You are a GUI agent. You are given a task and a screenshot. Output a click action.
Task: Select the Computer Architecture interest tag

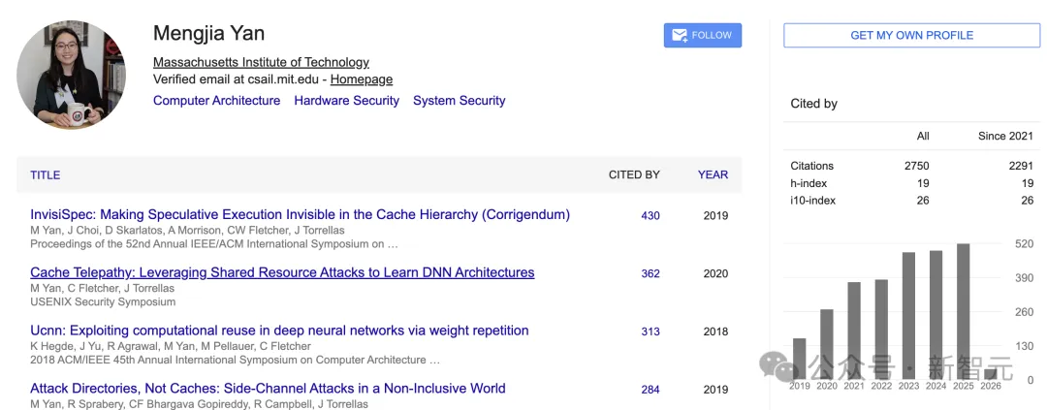click(x=216, y=101)
